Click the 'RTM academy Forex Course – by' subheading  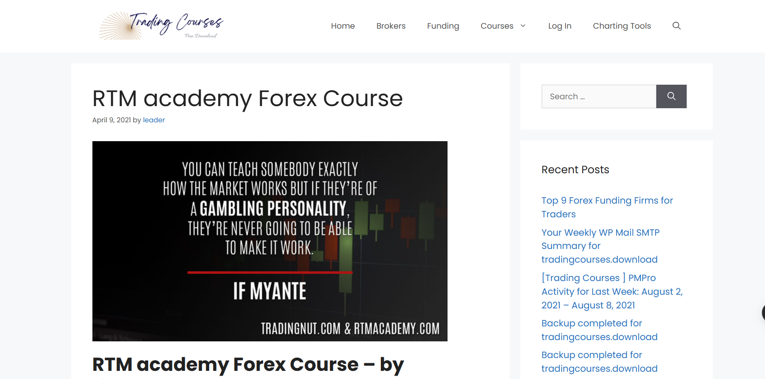click(x=248, y=364)
